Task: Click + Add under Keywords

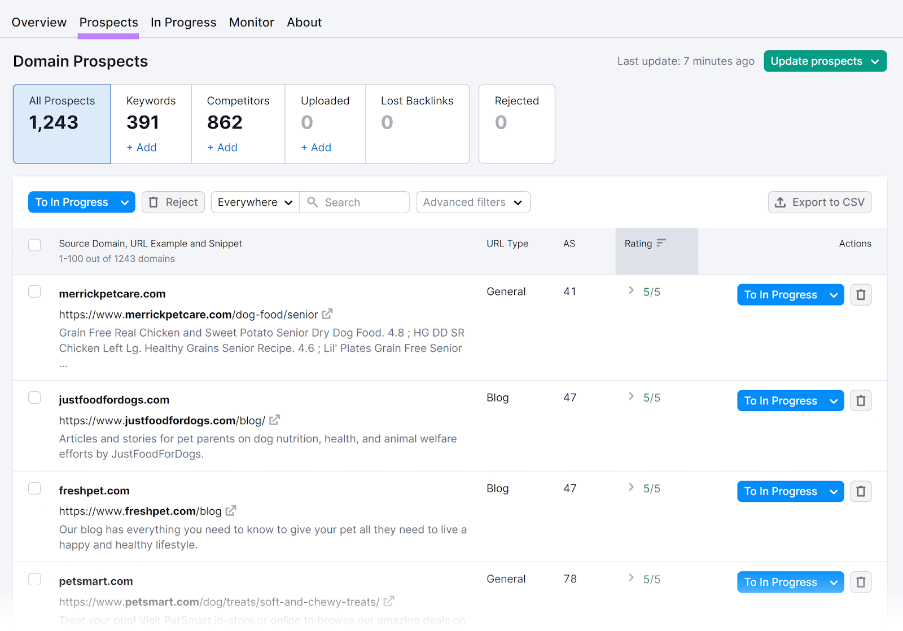Action: pos(142,148)
